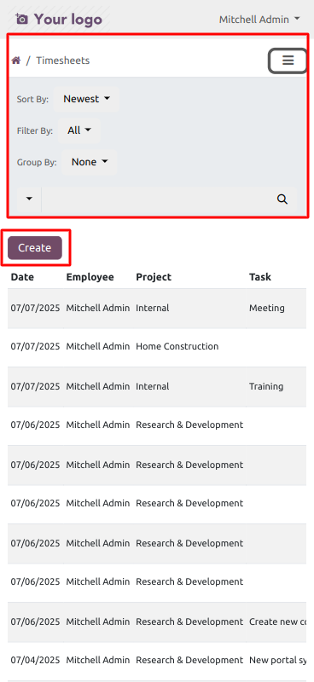The height and width of the screenshot is (682, 314).
Task: Click the Employee column header
Action: [x=90, y=277]
